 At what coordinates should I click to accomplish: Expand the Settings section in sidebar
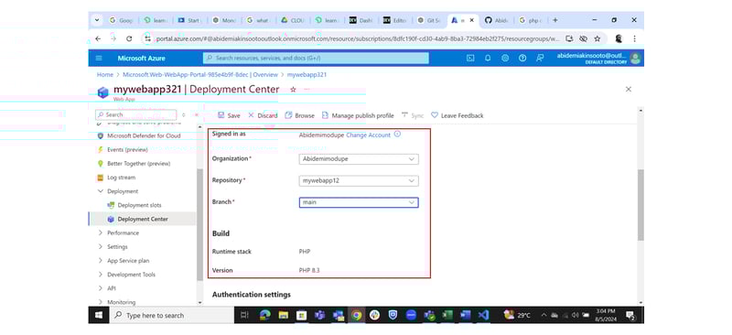tap(101, 247)
